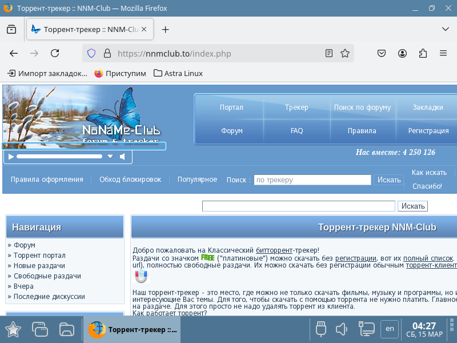Open Поиск по форуму menu item
Screen dimensions: 457x343
[x=362, y=107]
